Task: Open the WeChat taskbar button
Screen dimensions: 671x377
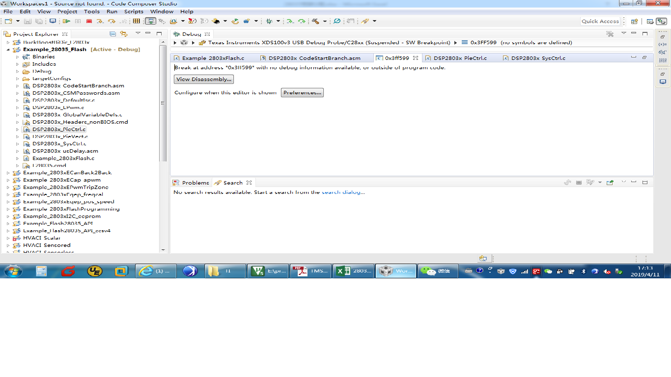Action: (x=438, y=271)
